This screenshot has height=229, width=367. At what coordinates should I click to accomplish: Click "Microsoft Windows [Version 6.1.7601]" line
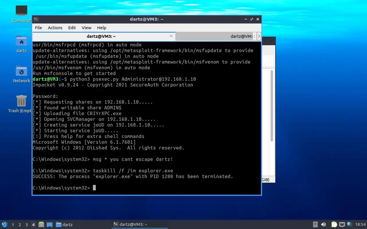click(x=84, y=142)
